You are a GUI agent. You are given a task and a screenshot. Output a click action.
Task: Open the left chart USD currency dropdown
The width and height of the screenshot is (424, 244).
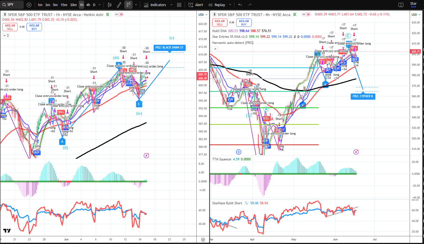click(203, 15)
